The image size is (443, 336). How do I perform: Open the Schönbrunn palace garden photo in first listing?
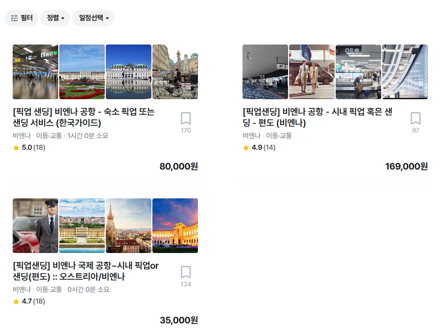82,72
